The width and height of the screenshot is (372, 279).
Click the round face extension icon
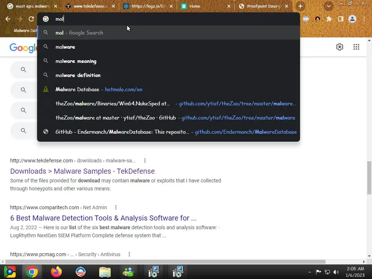318,19
